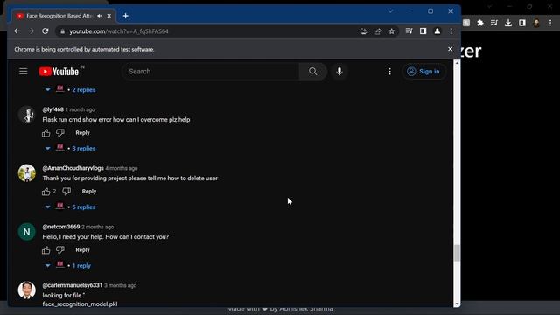
Task: Click the install app icon in address bar
Action: [x=363, y=31]
